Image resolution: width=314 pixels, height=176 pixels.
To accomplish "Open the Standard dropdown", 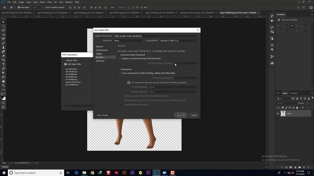I will click(129, 41).
